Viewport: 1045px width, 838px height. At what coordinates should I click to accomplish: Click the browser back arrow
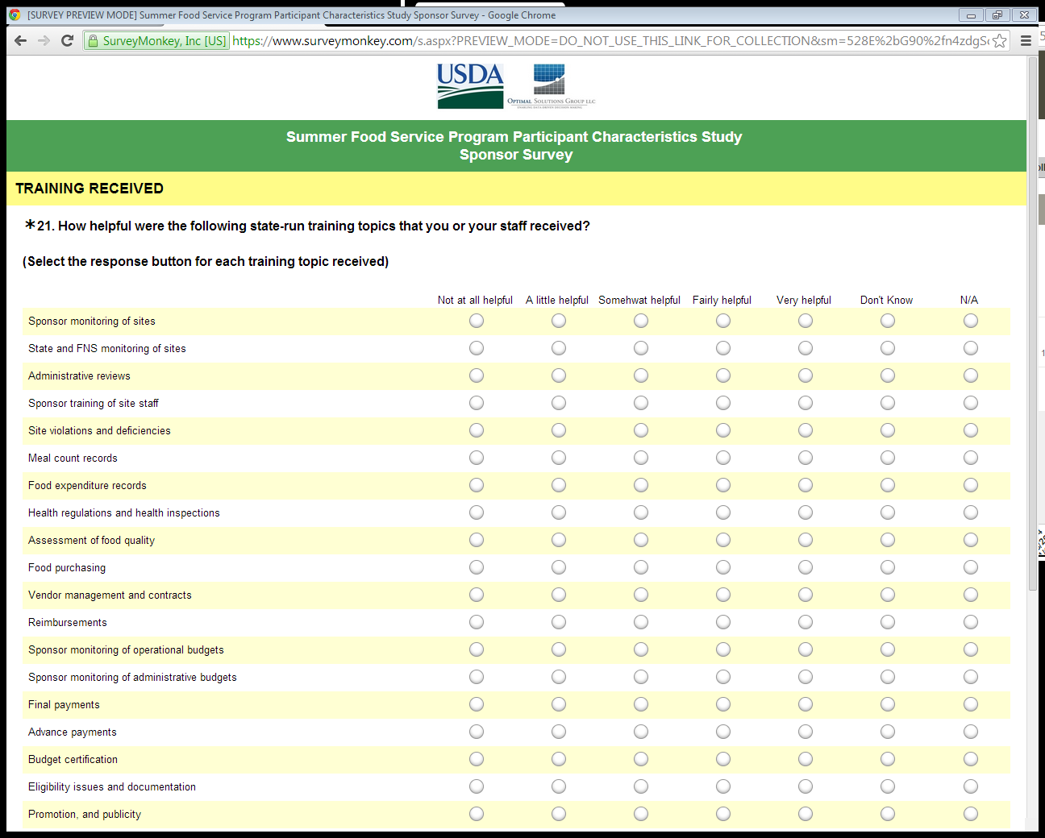tap(20, 41)
